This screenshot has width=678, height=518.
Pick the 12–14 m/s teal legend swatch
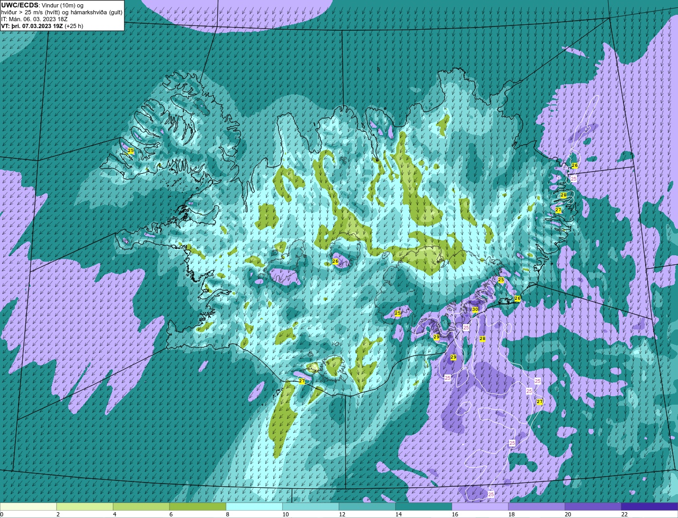pos(367,506)
